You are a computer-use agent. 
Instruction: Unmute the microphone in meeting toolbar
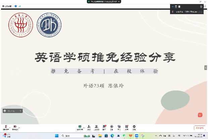6,127
